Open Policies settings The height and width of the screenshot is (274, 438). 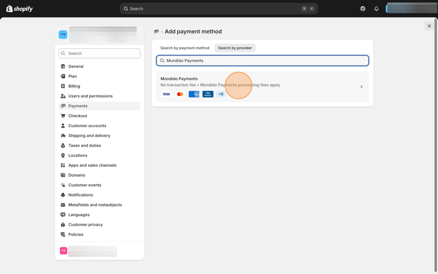99,235
